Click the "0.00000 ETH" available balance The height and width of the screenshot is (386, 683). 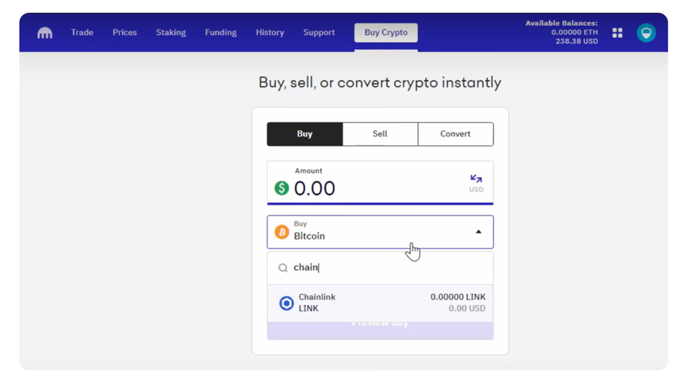click(575, 32)
